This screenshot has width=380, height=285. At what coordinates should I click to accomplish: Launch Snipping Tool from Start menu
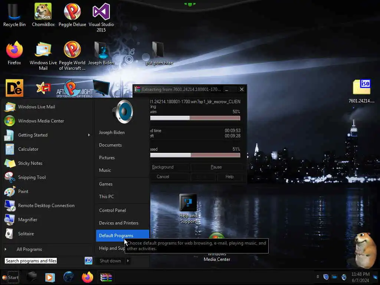click(47, 177)
